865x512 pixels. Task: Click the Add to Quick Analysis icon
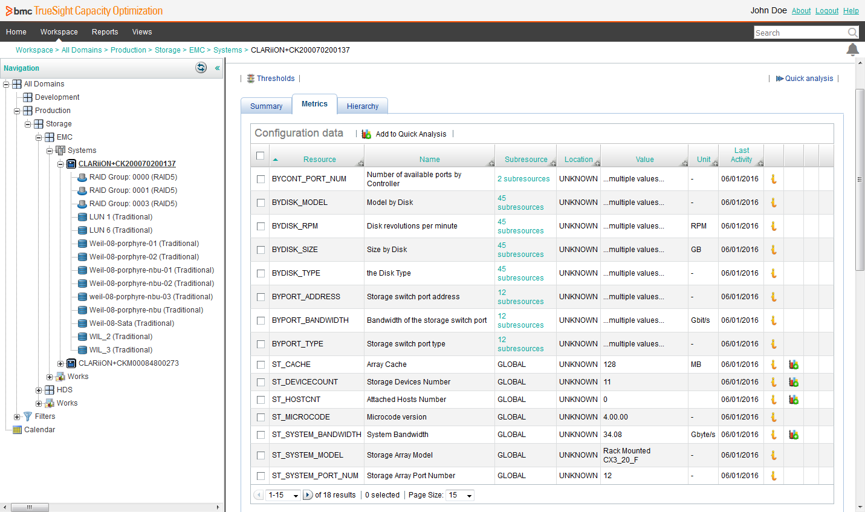[366, 134]
